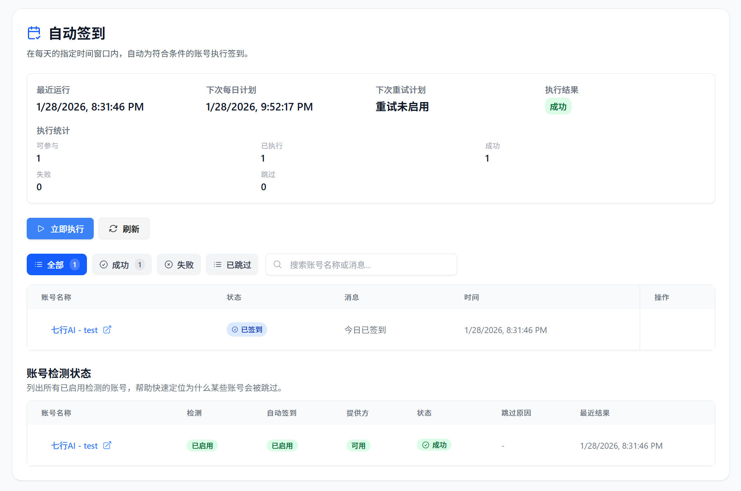This screenshot has height=491, width=741.
Task: Open external link icon in 账号检测状态 row
Action: click(107, 445)
